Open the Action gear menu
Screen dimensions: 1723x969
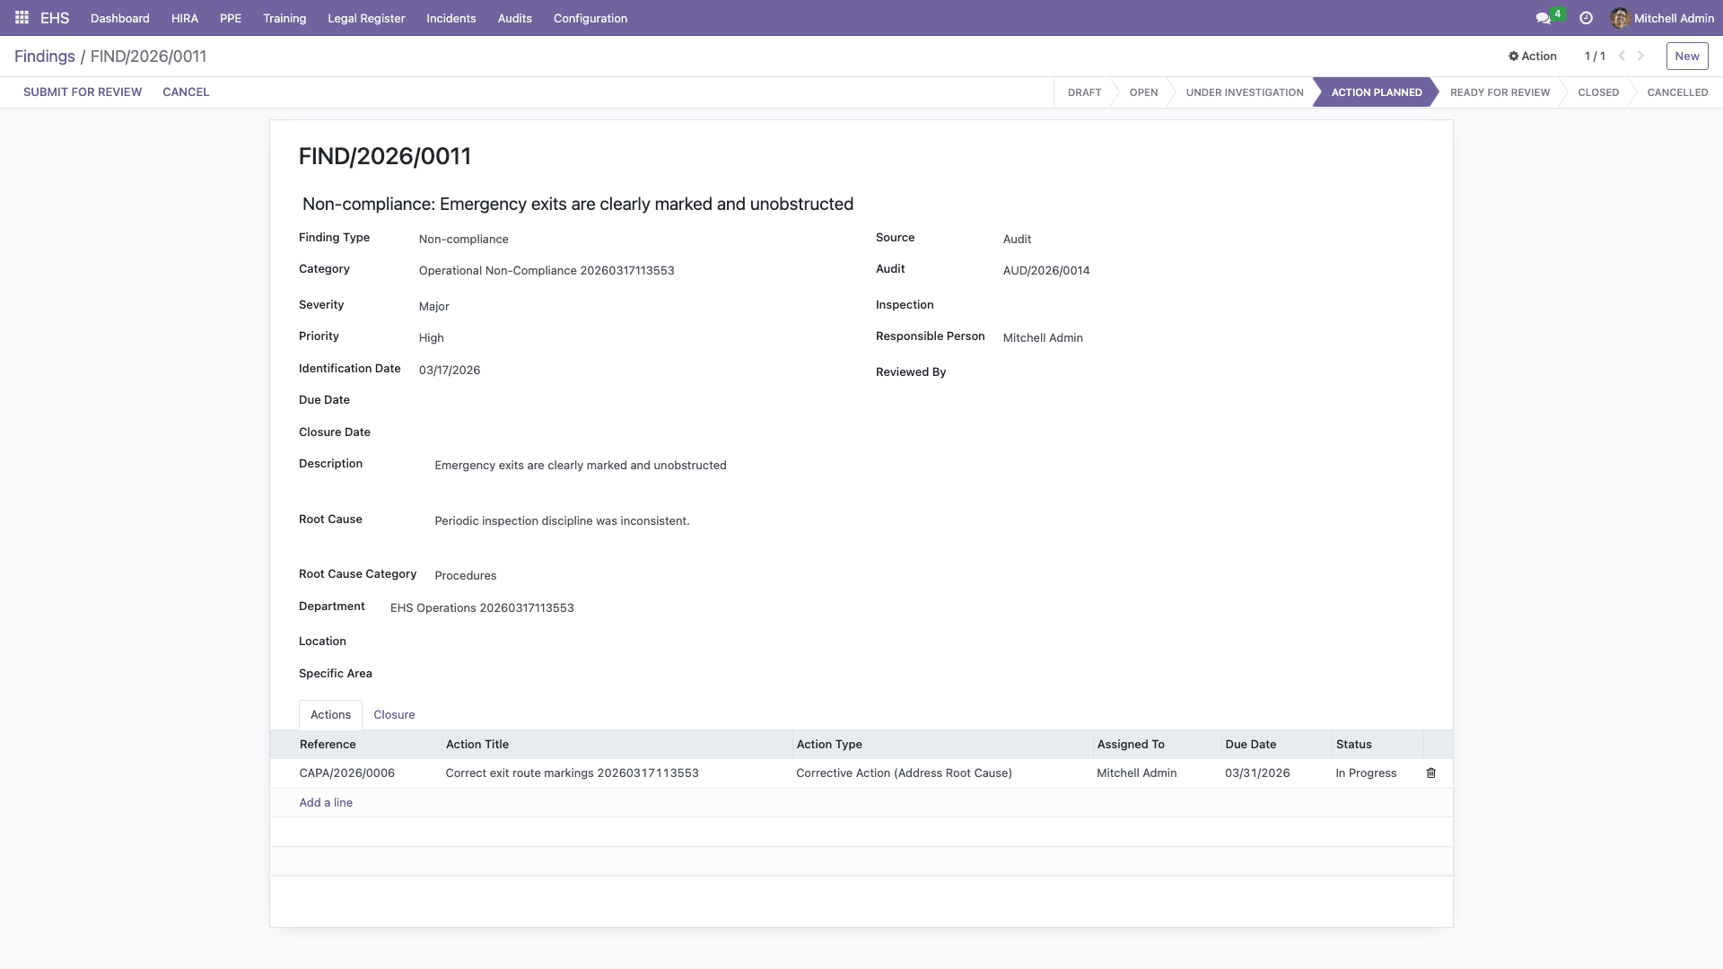pos(1533,56)
